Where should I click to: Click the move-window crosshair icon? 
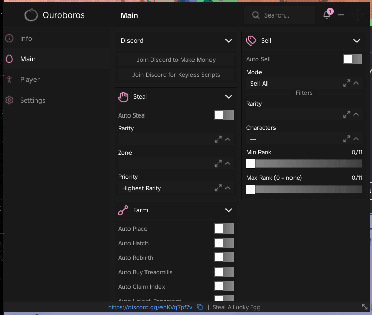pos(358,15)
